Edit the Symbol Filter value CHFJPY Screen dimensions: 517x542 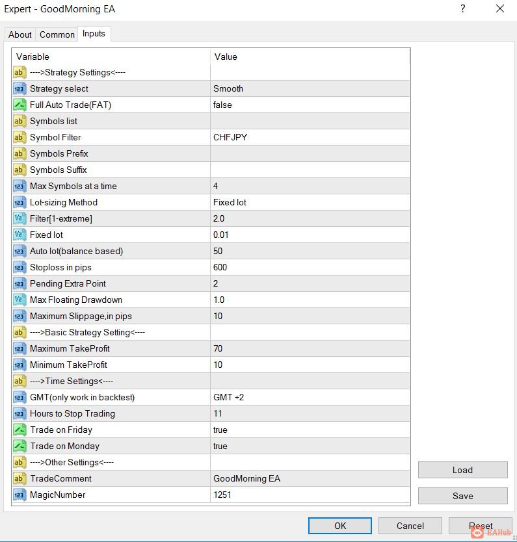tap(310, 137)
